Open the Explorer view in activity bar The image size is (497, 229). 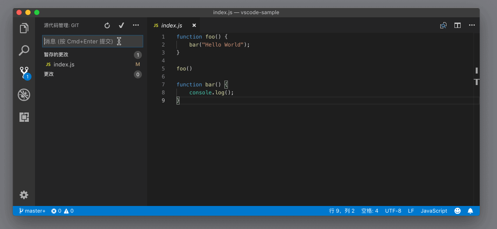[x=24, y=29]
